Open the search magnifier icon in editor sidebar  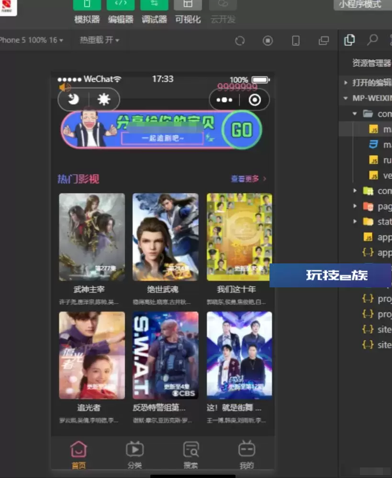372,40
